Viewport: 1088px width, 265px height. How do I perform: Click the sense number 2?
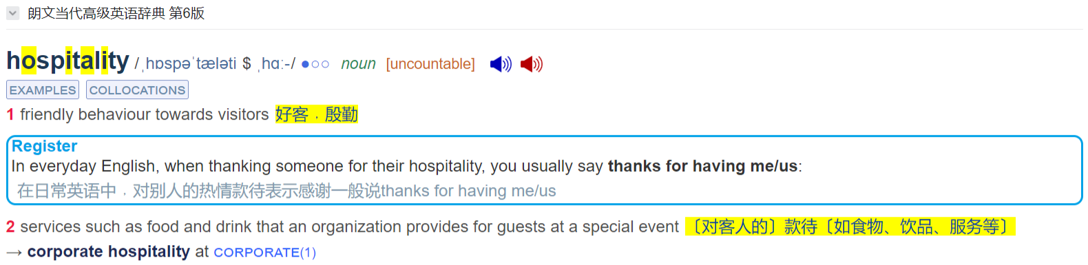point(10,226)
